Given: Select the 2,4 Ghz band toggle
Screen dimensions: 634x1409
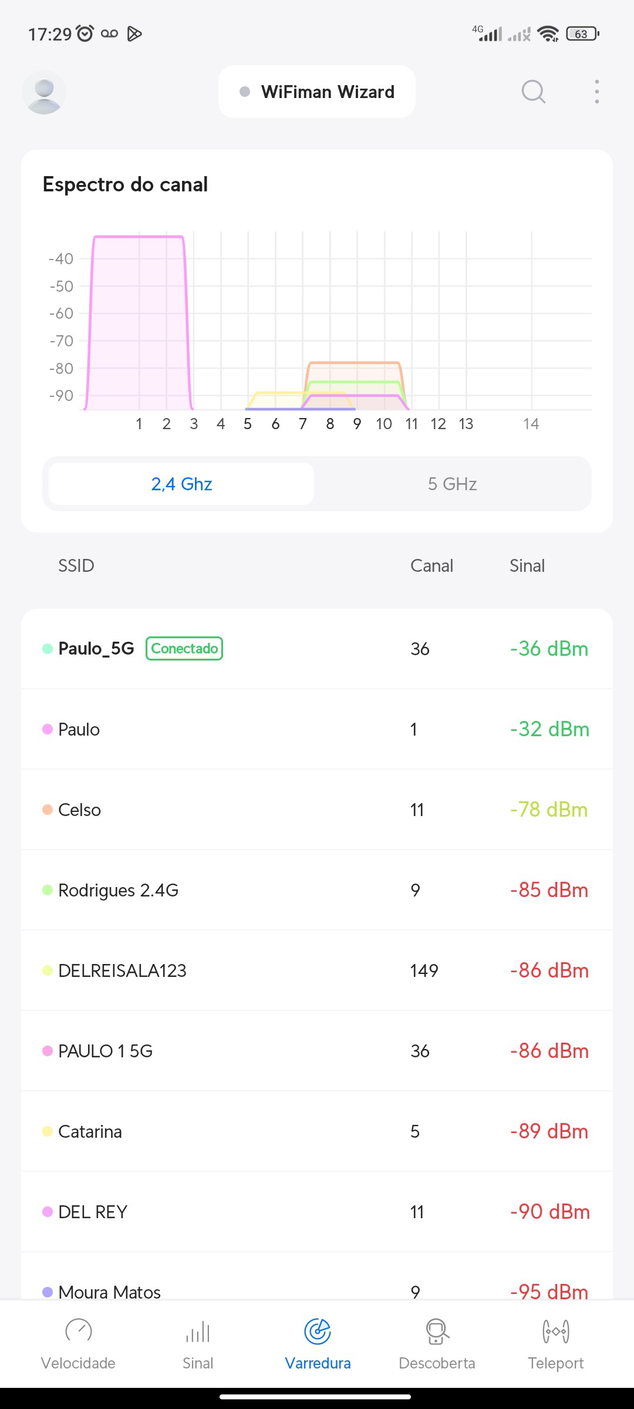Looking at the screenshot, I should (181, 484).
